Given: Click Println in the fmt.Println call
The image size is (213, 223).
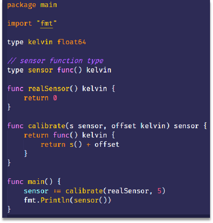Looking at the screenshot, I should tap(55, 200).
